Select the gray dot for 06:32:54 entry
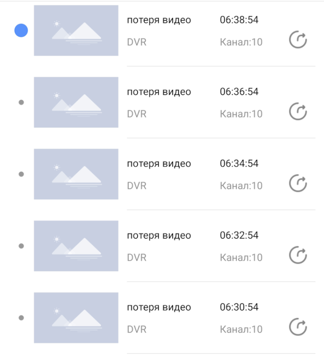Viewport: 324px width, 360px height. (21, 246)
